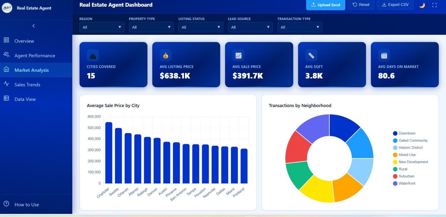Expand the Property Type dropdown
The image size is (446, 217).
click(x=151, y=27)
